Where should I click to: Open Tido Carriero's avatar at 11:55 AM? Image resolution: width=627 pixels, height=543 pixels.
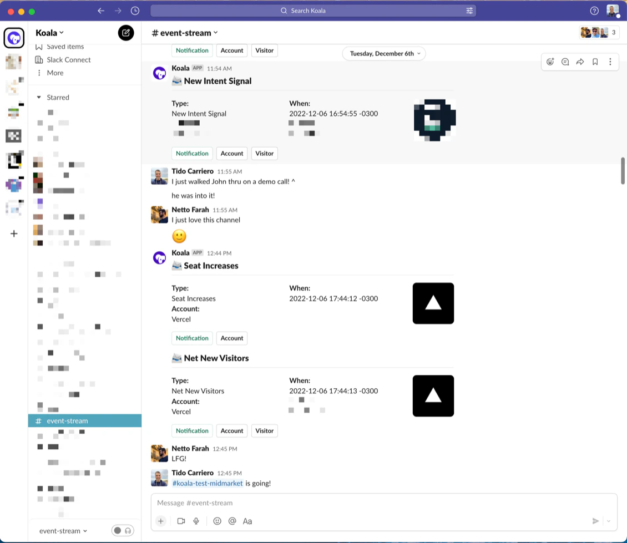[160, 176]
